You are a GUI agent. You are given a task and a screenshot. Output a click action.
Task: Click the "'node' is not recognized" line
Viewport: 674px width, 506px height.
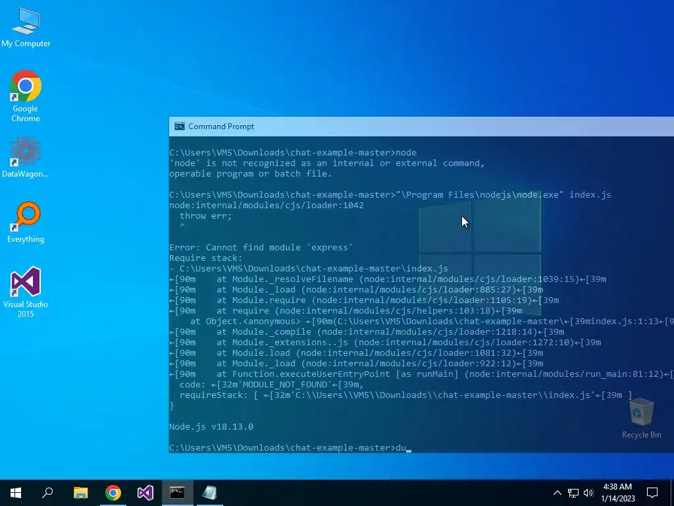pos(326,163)
